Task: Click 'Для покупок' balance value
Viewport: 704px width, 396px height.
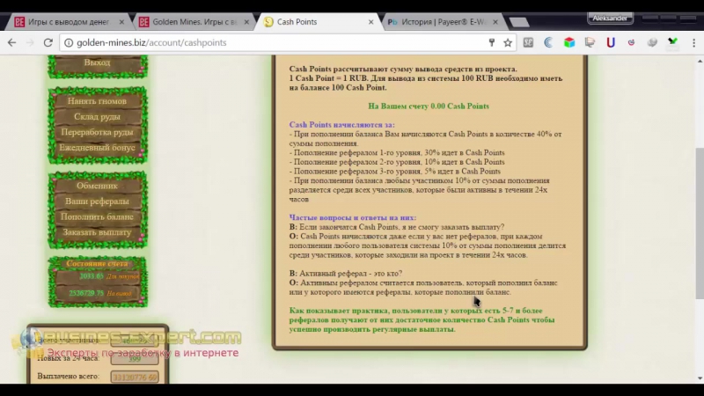Action: 92,276
